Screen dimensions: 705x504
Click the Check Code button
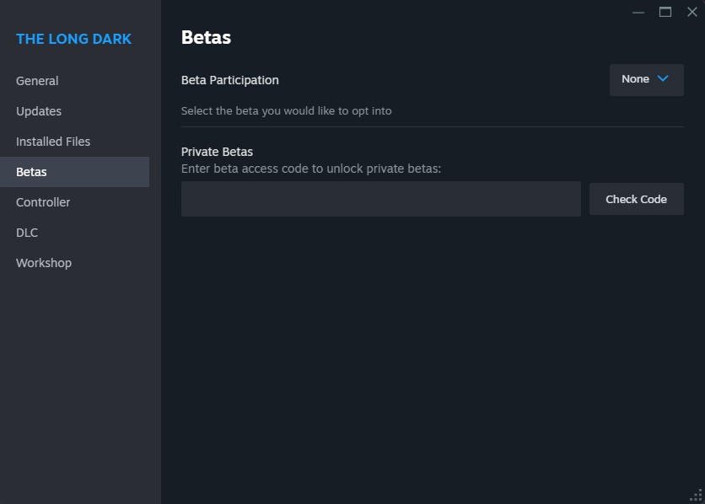636,199
